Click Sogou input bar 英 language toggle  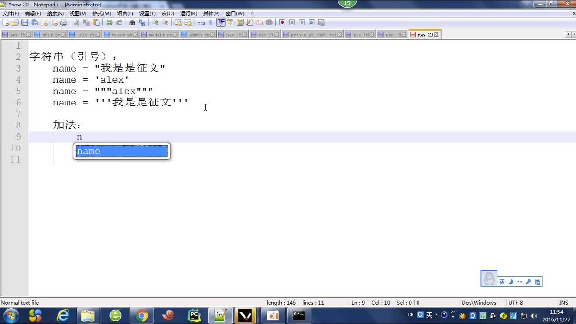coord(502,282)
